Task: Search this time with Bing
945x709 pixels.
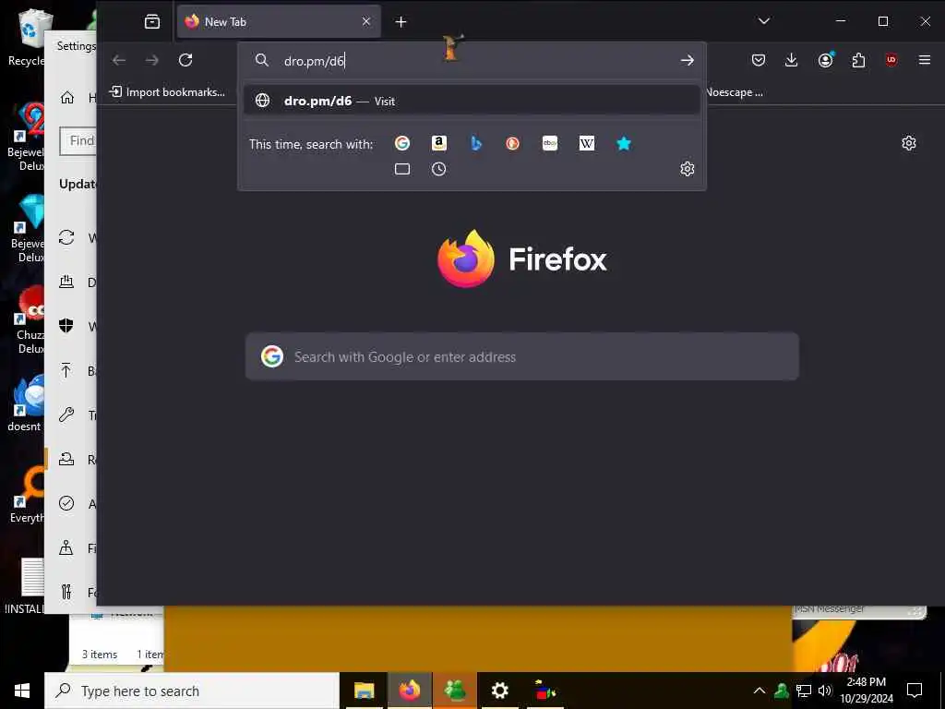Action: coord(476,143)
